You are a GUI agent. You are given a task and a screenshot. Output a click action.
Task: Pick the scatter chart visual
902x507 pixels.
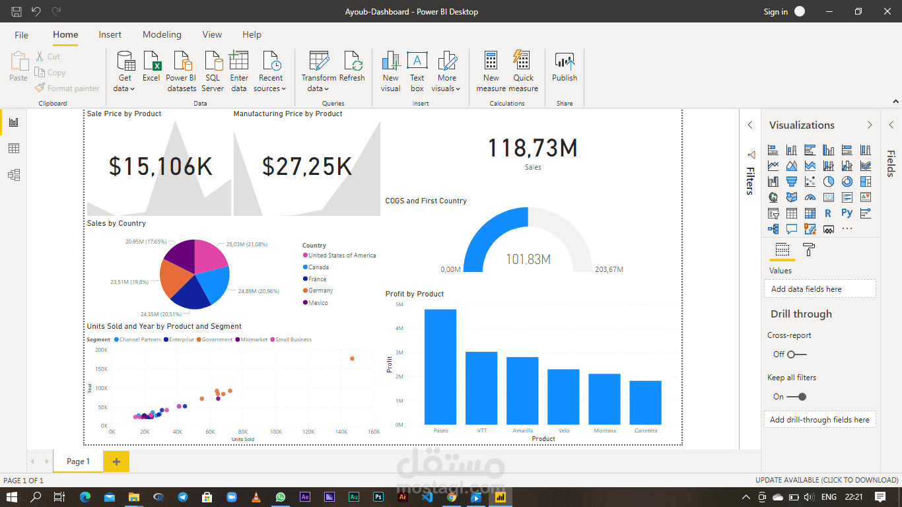810,182
